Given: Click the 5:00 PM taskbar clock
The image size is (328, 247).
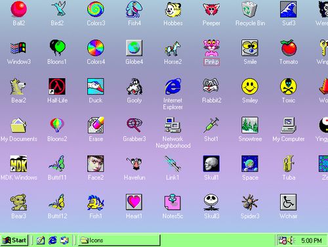Looking at the screenshot, I should (x=312, y=241).
